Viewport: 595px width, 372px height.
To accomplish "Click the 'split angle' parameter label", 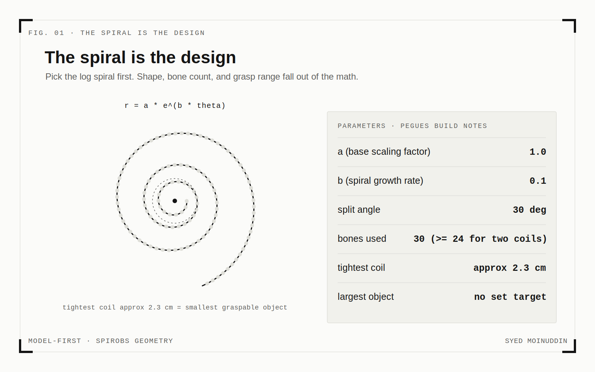I will (x=359, y=210).
